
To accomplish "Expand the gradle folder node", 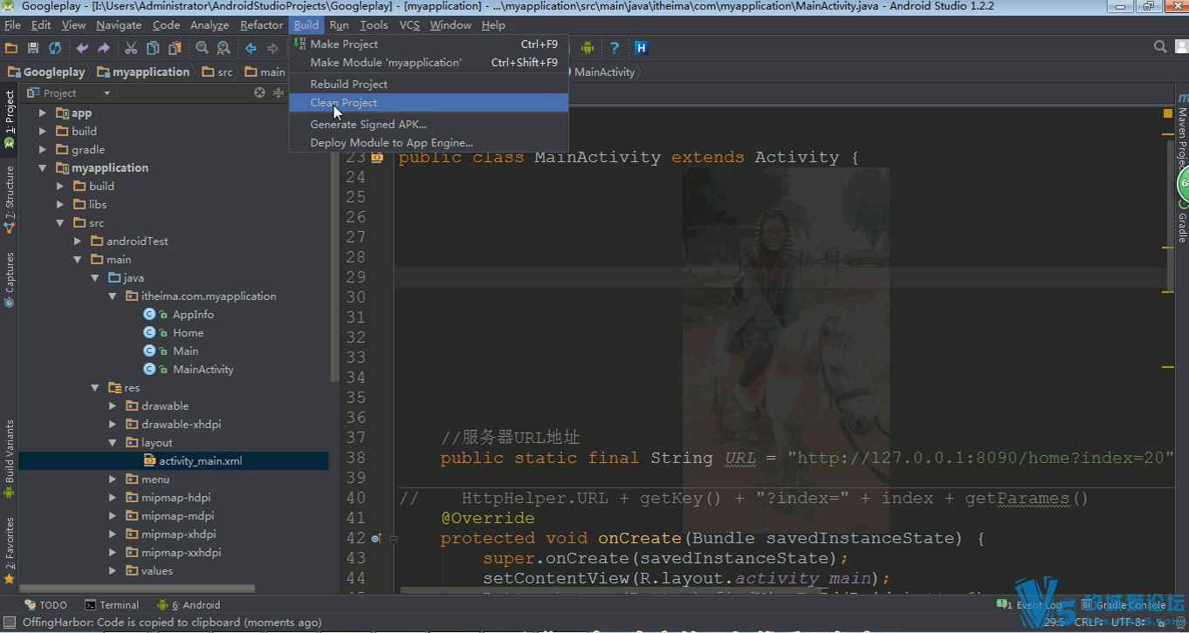I will pyautogui.click(x=43, y=150).
